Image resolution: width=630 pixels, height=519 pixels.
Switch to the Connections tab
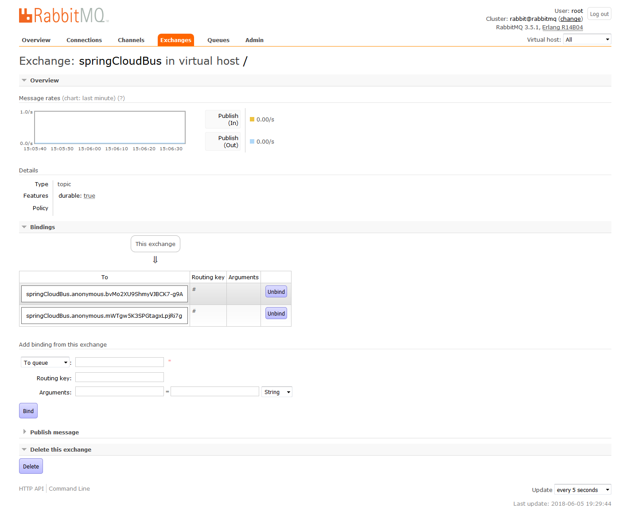click(x=84, y=40)
